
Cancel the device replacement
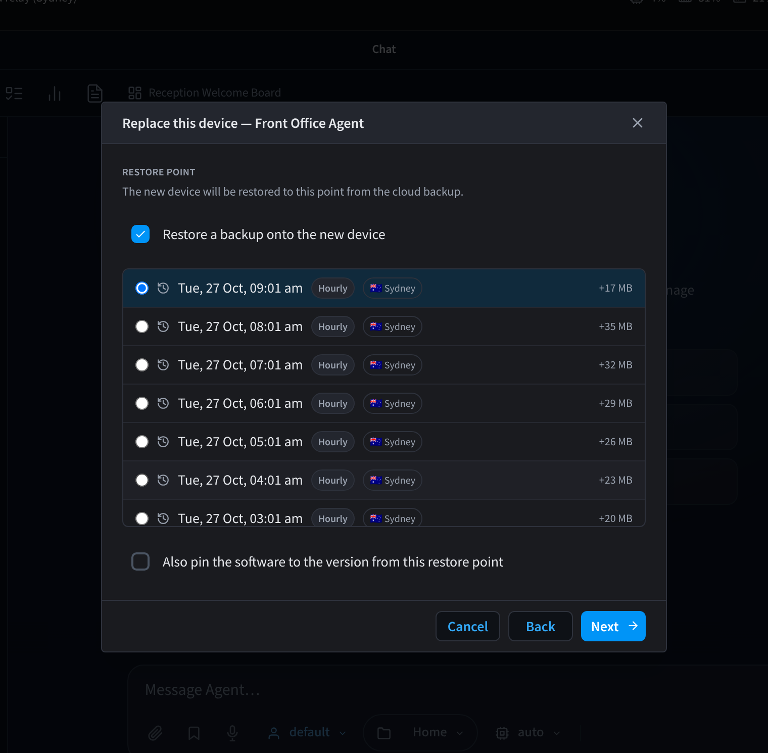pyautogui.click(x=467, y=626)
